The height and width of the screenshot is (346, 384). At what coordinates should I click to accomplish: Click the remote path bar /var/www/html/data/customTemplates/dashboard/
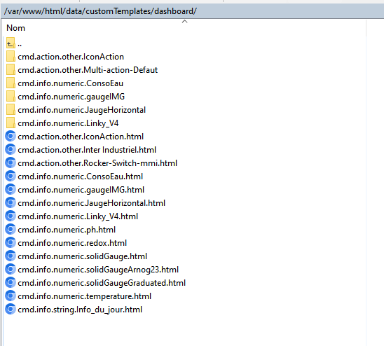pyautogui.click(x=192, y=11)
